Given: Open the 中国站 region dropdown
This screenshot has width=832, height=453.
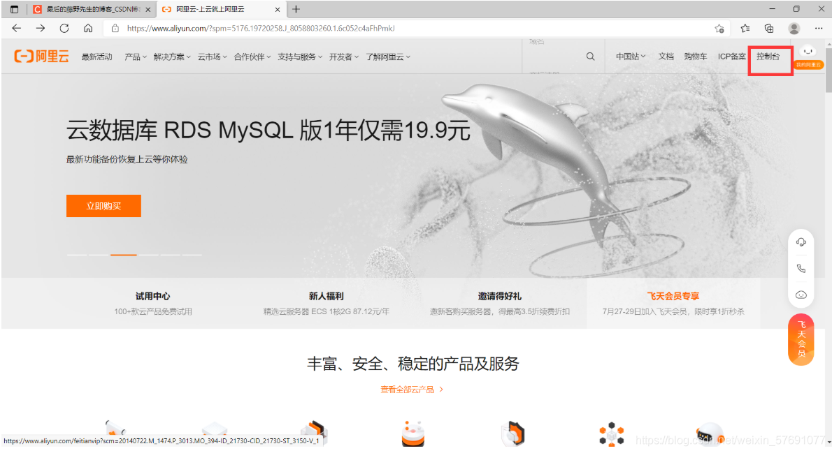Looking at the screenshot, I should coord(631,56).
